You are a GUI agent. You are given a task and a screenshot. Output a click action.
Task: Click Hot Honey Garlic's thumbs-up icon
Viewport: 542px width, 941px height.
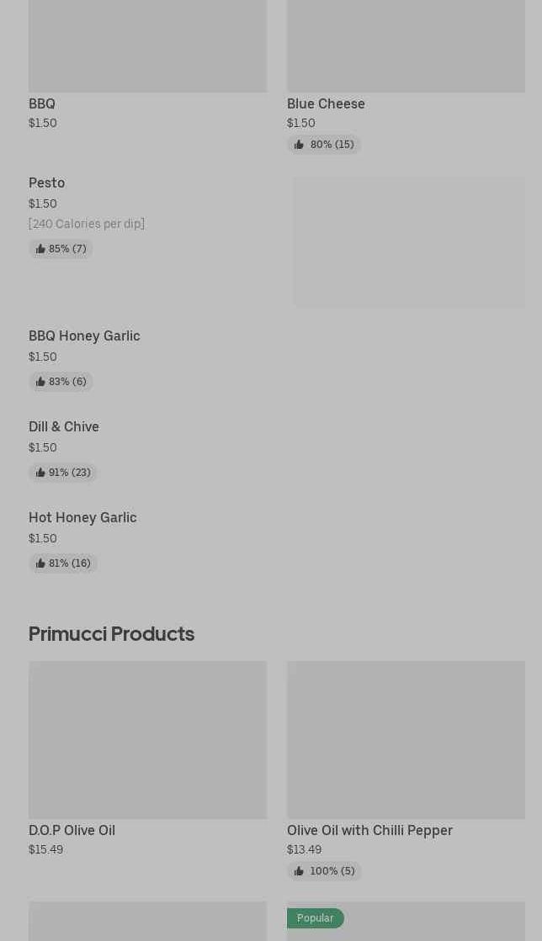40,563
